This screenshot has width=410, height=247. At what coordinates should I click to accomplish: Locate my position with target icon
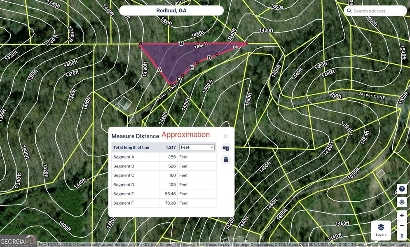coord(402,202)
